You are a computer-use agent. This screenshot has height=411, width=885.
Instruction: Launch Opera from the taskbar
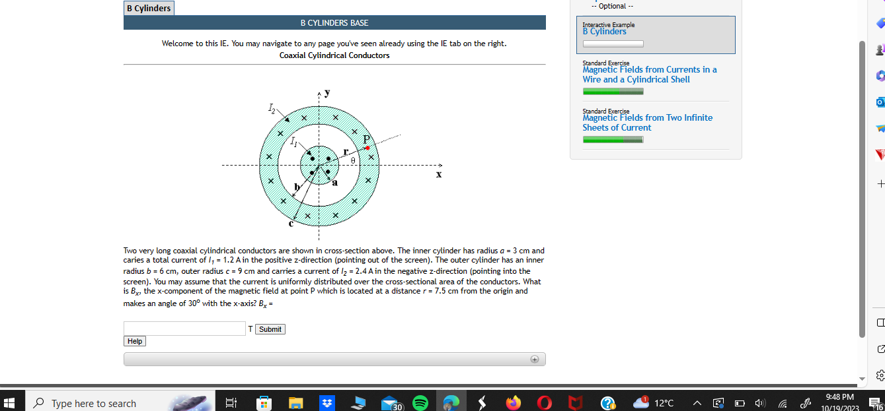(x=545, y=402)
